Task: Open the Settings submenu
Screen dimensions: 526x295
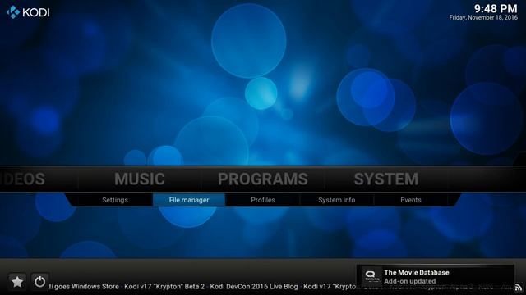Action: (x=115, y=200)
